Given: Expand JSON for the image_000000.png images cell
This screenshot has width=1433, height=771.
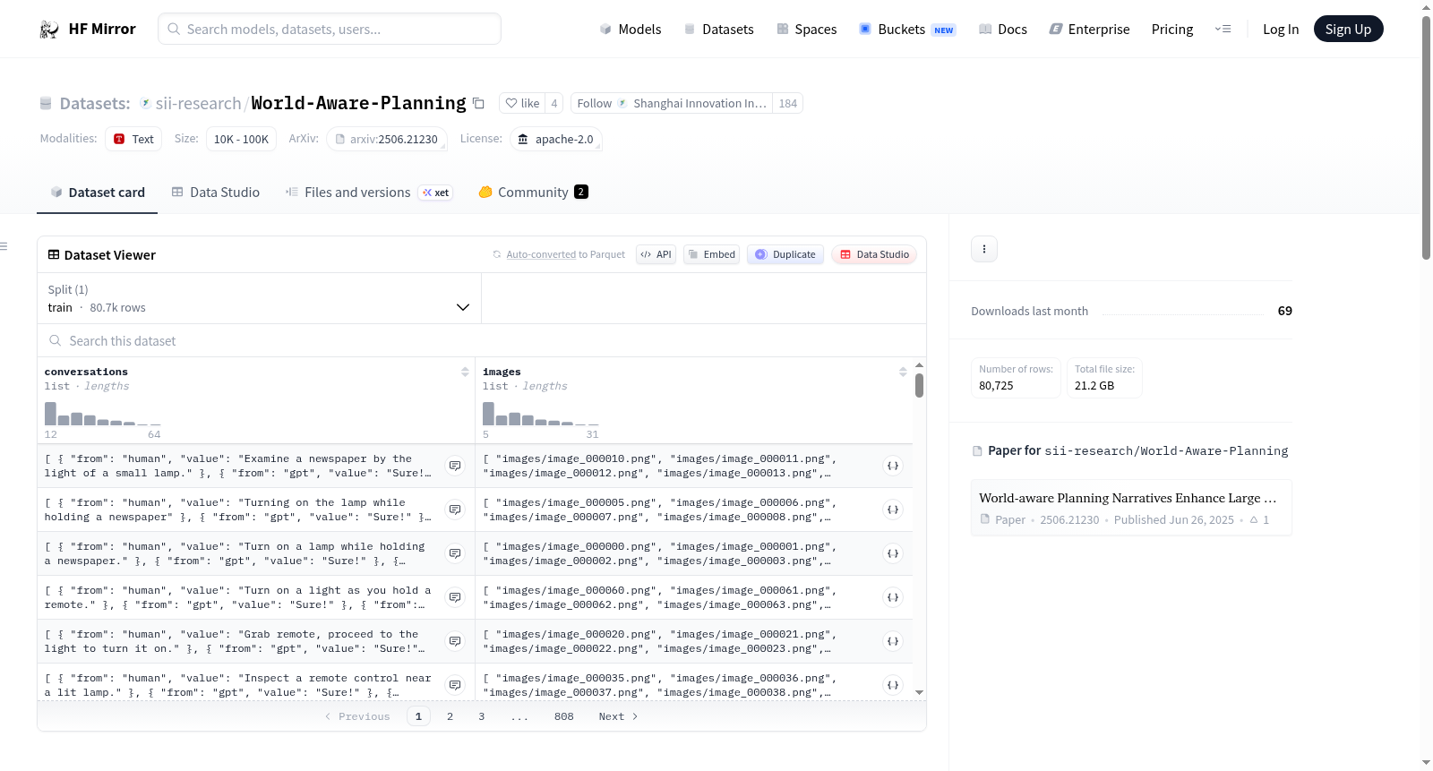Looking at the screenshot, I should click(893, 553).
